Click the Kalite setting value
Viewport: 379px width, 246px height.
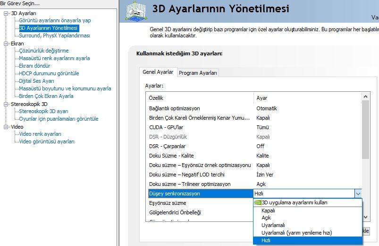point(262,156)
